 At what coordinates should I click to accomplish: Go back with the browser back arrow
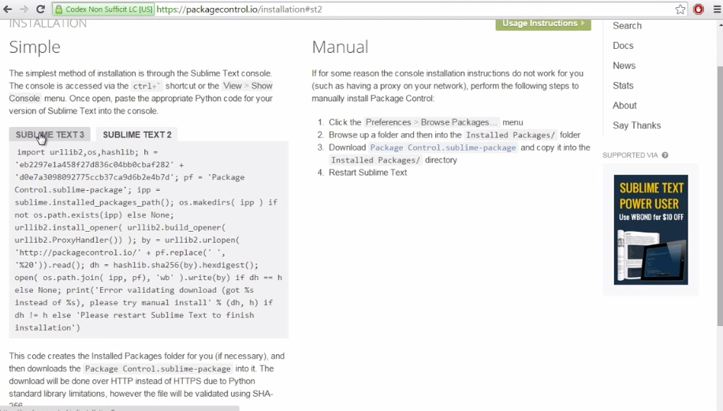point(8,9)
